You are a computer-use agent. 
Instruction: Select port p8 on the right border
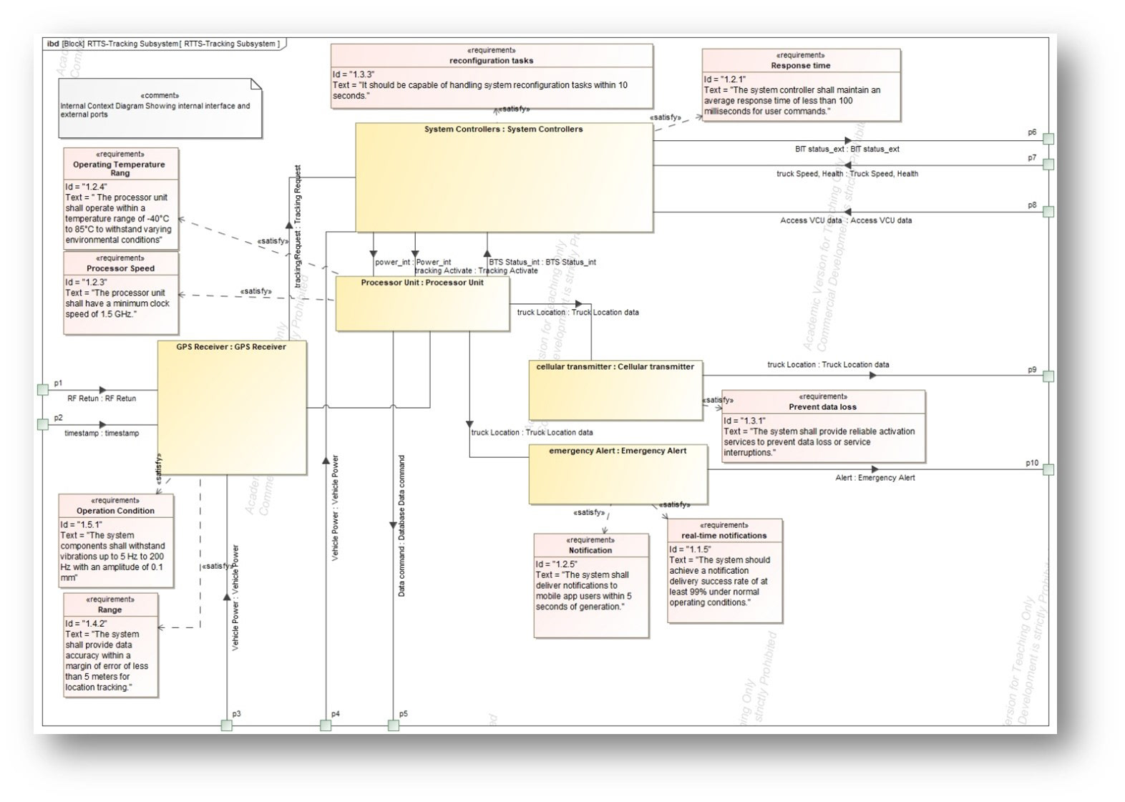pos(1048,212)
